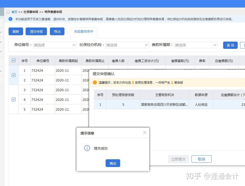
Task: Click the 查询 button
Action: click(230, 45)
